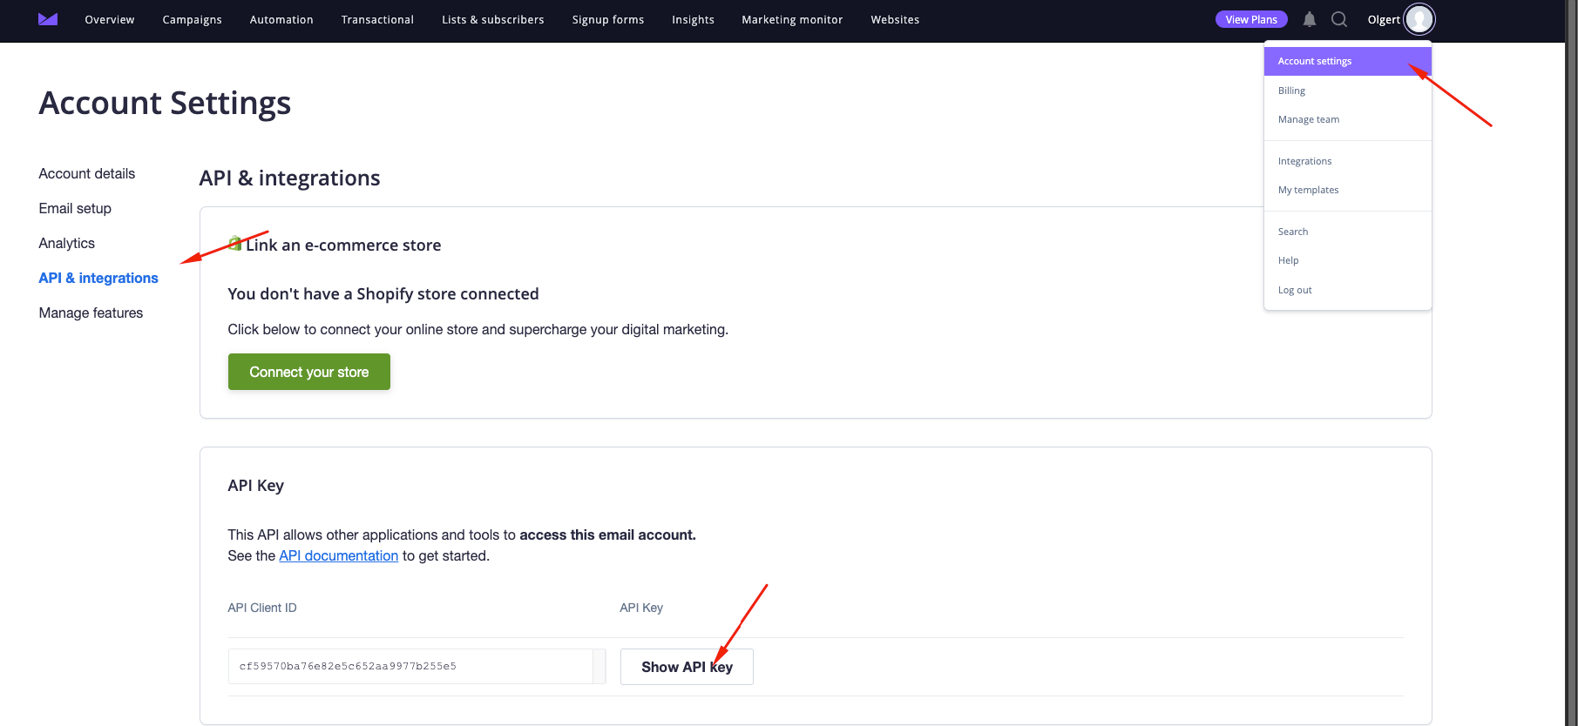Open Analytics in settings sidebar
Viewport: 1578px width, 726px height.
(67, 243)
